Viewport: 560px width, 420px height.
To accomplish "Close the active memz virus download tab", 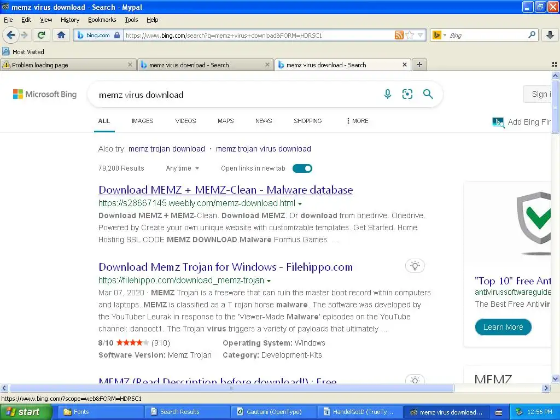I will pyautogui.click(x=405, y=65).
